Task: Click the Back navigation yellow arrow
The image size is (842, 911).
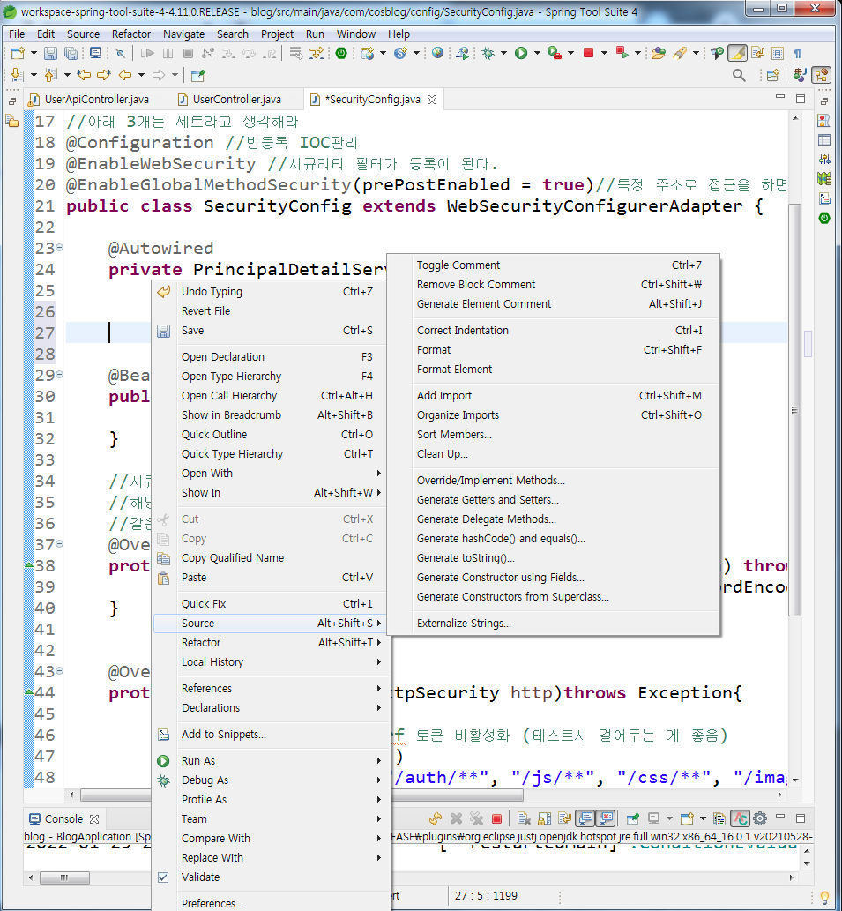Action: 125,75
